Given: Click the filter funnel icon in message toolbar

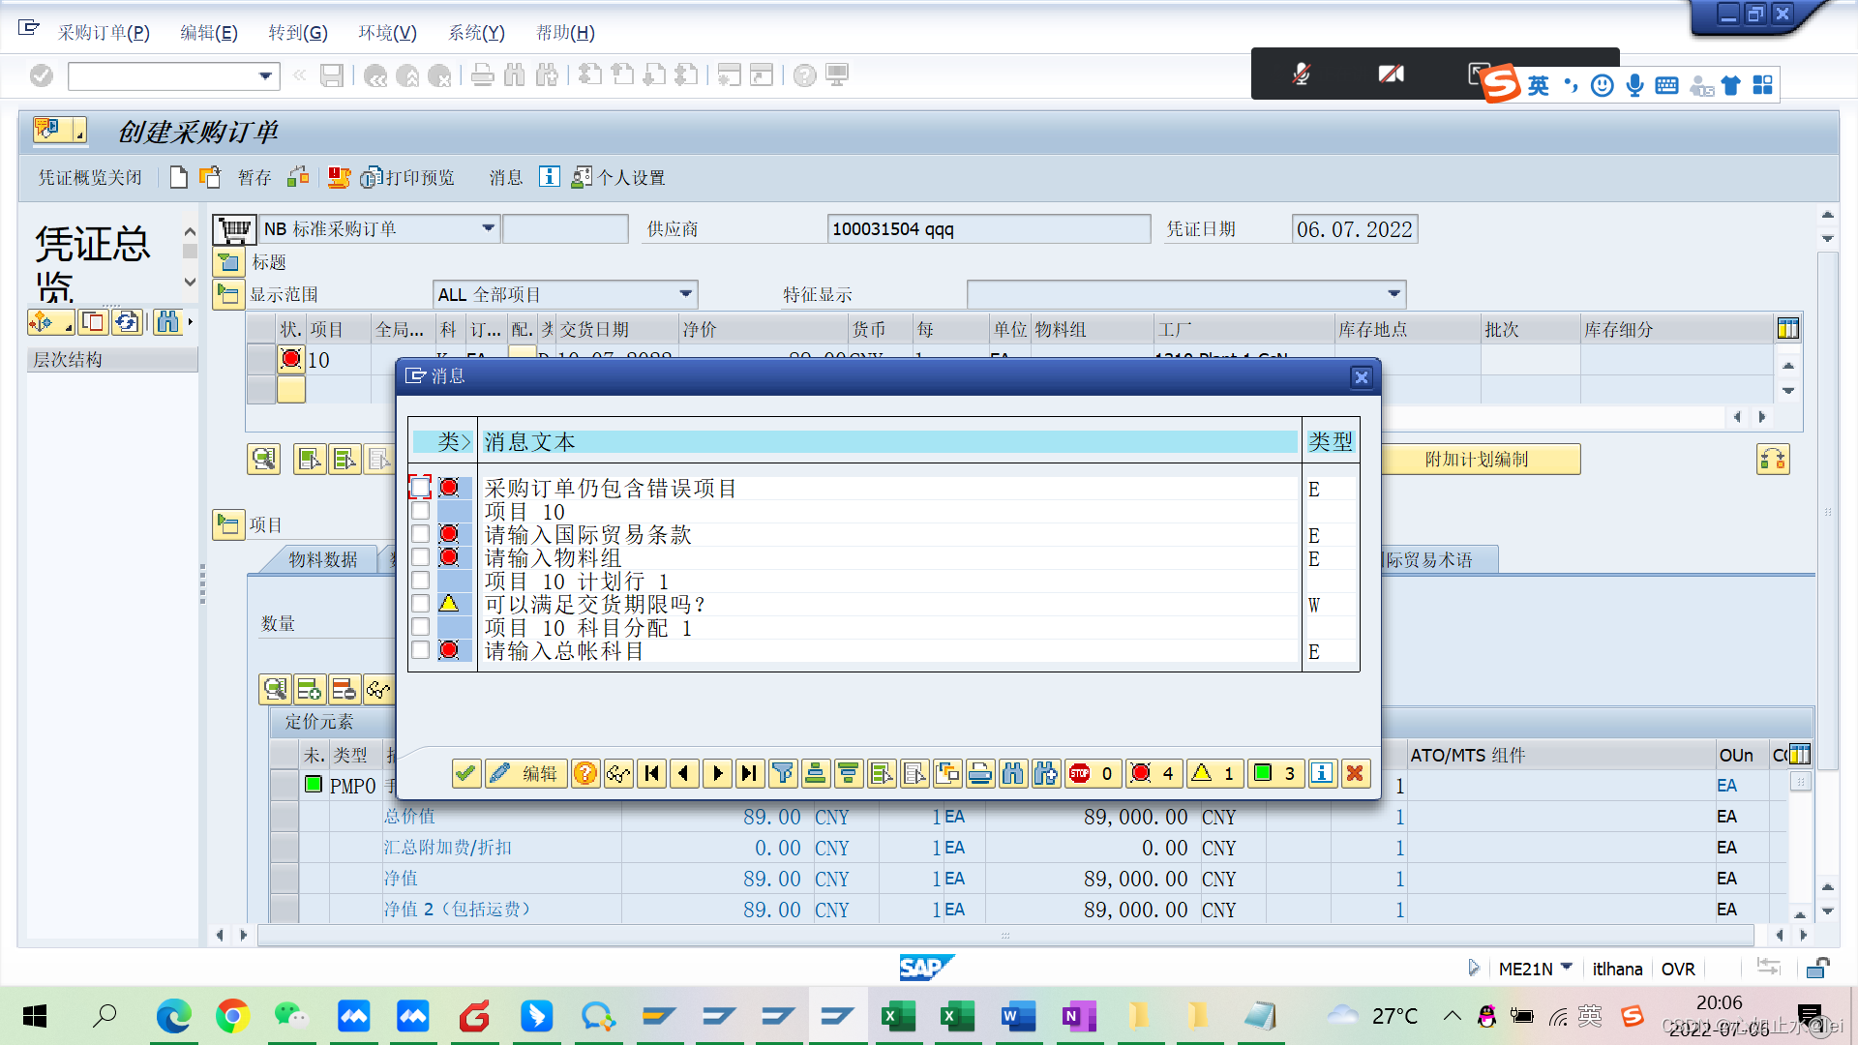Looking at the screenshot, I should point(783,773).
